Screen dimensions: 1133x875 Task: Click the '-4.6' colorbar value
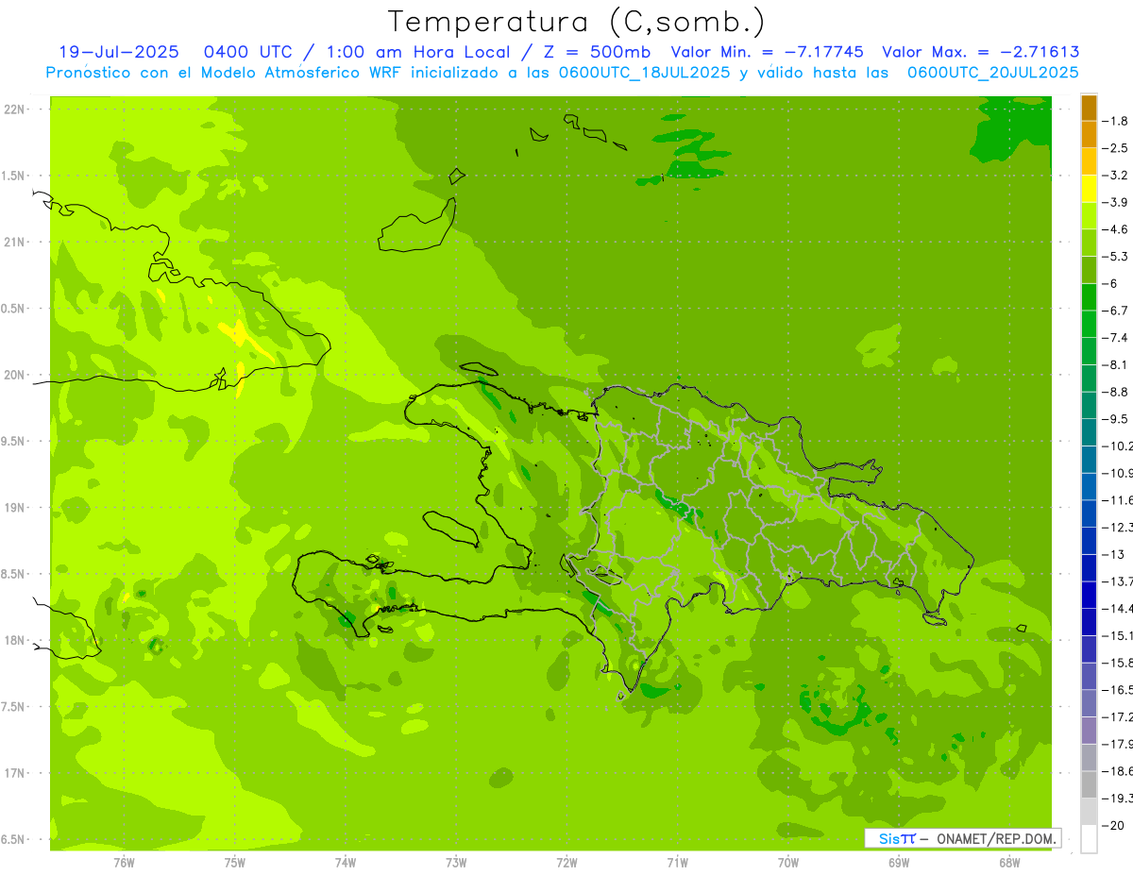coord(1116,229)
